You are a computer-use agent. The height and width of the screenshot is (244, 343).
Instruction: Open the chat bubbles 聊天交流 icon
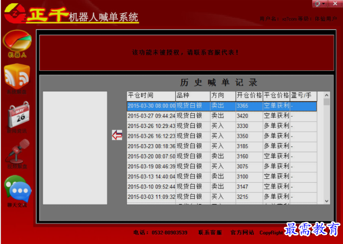[x=18, y=191]
